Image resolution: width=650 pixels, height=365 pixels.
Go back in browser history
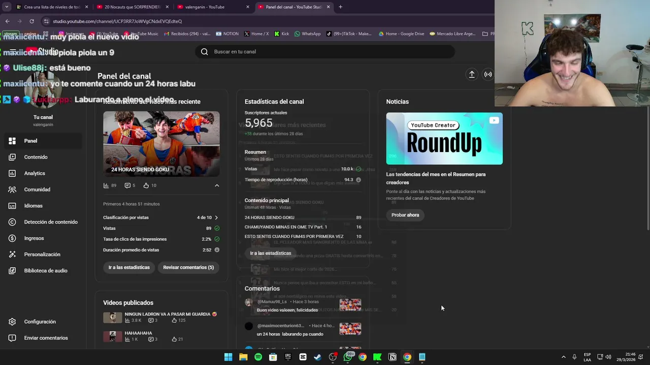7,21
